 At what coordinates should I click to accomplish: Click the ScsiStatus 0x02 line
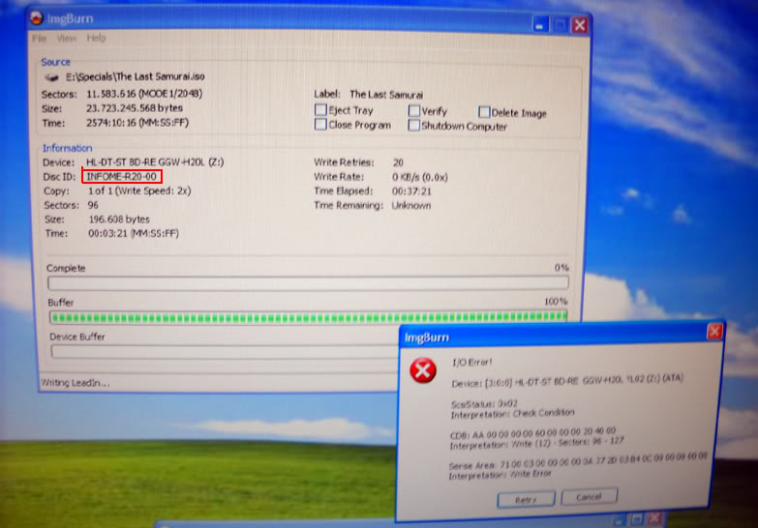484,403
